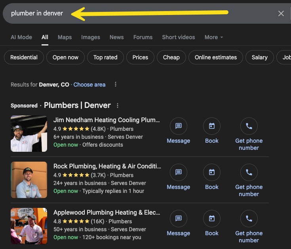Click the Choose area link
The width and height of the screenshot is (291, 249).
(89, 85)
